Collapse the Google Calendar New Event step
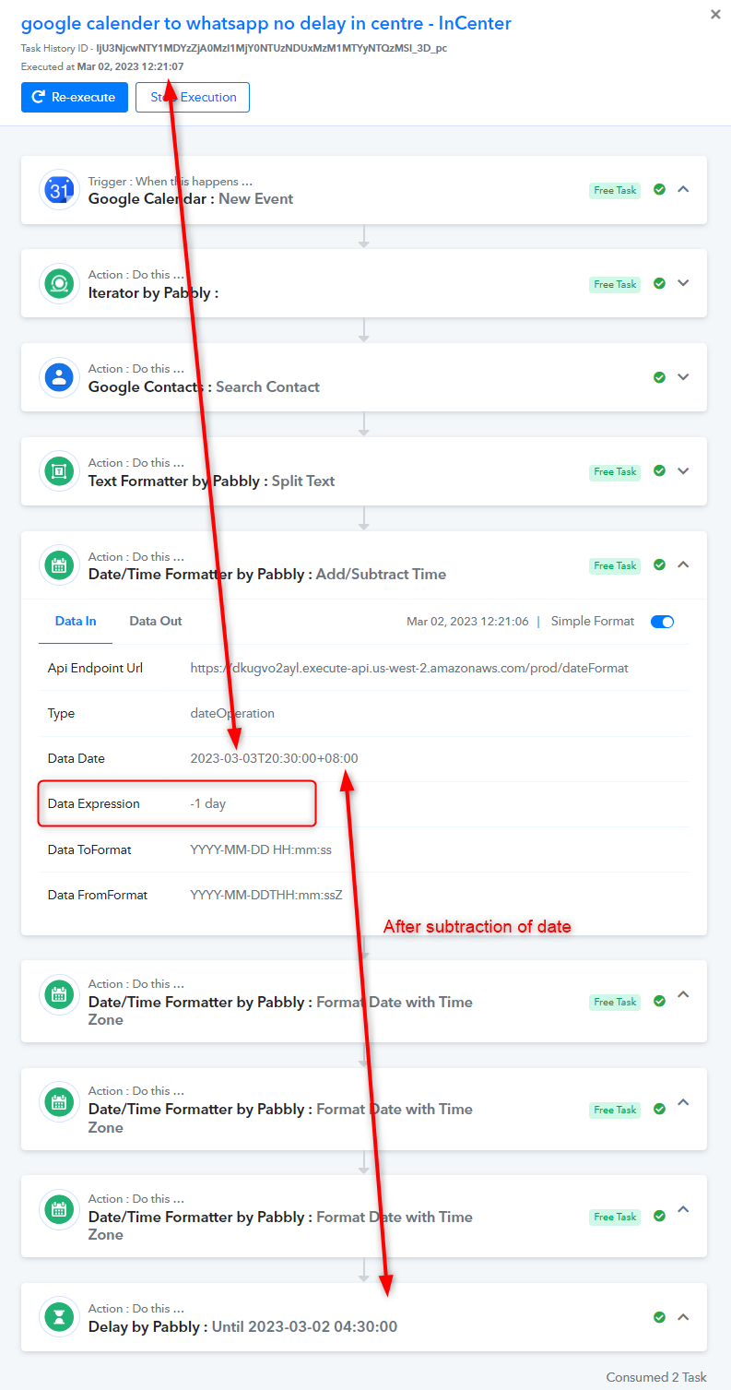The height and width of the screenshot is (1390, 731). coord(683,189)
